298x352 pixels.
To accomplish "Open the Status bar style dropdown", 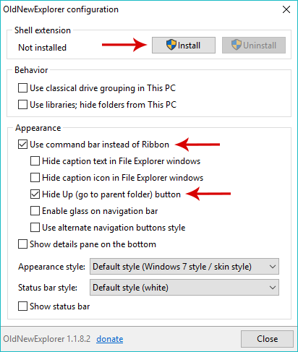I will [184, 288].
